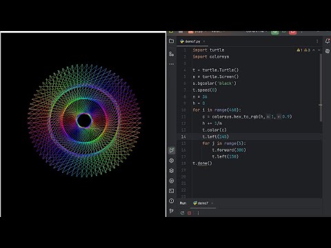Viewport: 331px width, 248px height.
Task: Click the 'for j in range(5):' line
Action: [224, 143]
